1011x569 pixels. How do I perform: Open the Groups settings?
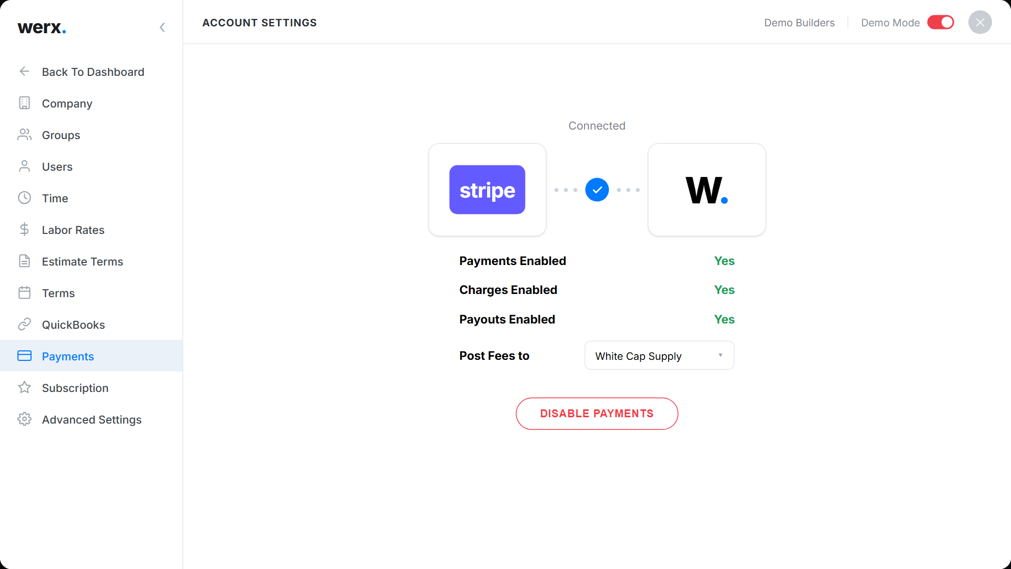[x=92, y=135]
